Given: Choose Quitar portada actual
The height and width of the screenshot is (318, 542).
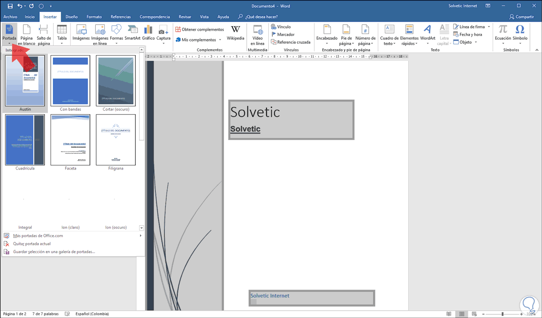Looking at the screenshot, I should tap(32, 244).
